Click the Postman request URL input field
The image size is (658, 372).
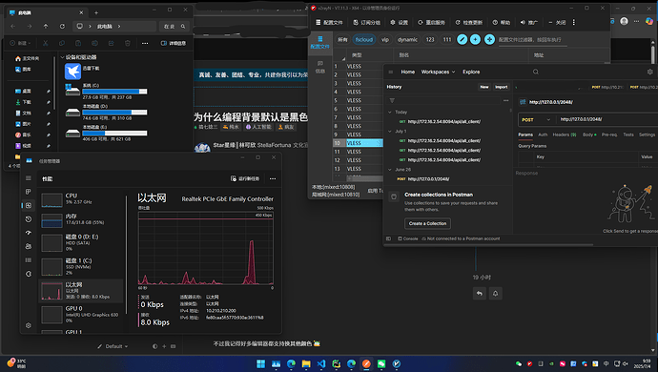click(607, 119)
